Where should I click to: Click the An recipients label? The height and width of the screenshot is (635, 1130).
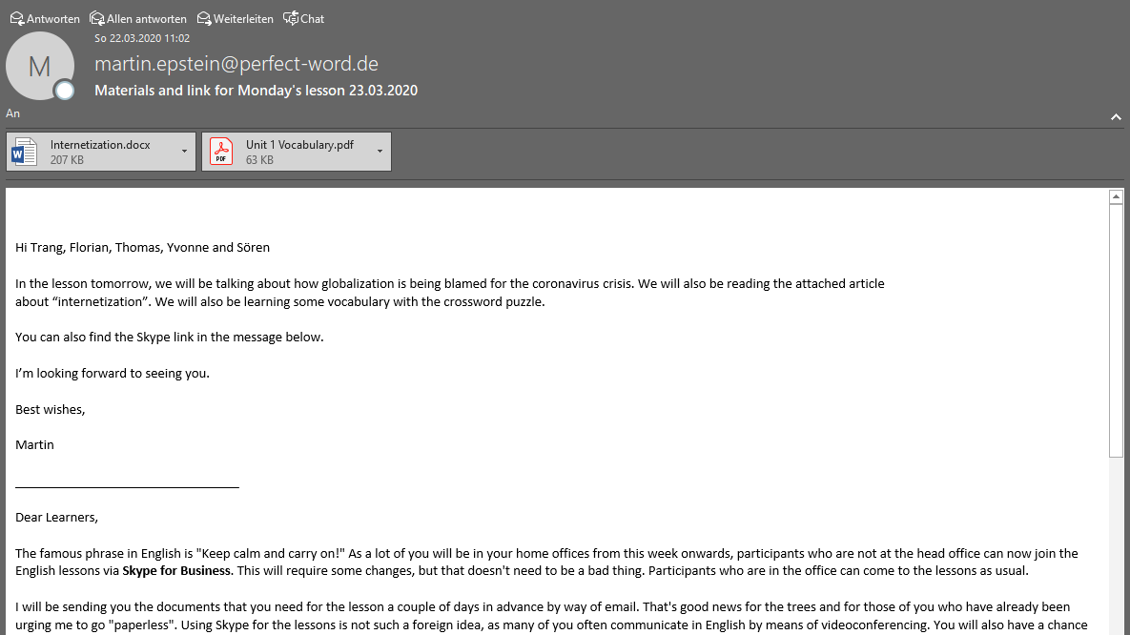13,113
